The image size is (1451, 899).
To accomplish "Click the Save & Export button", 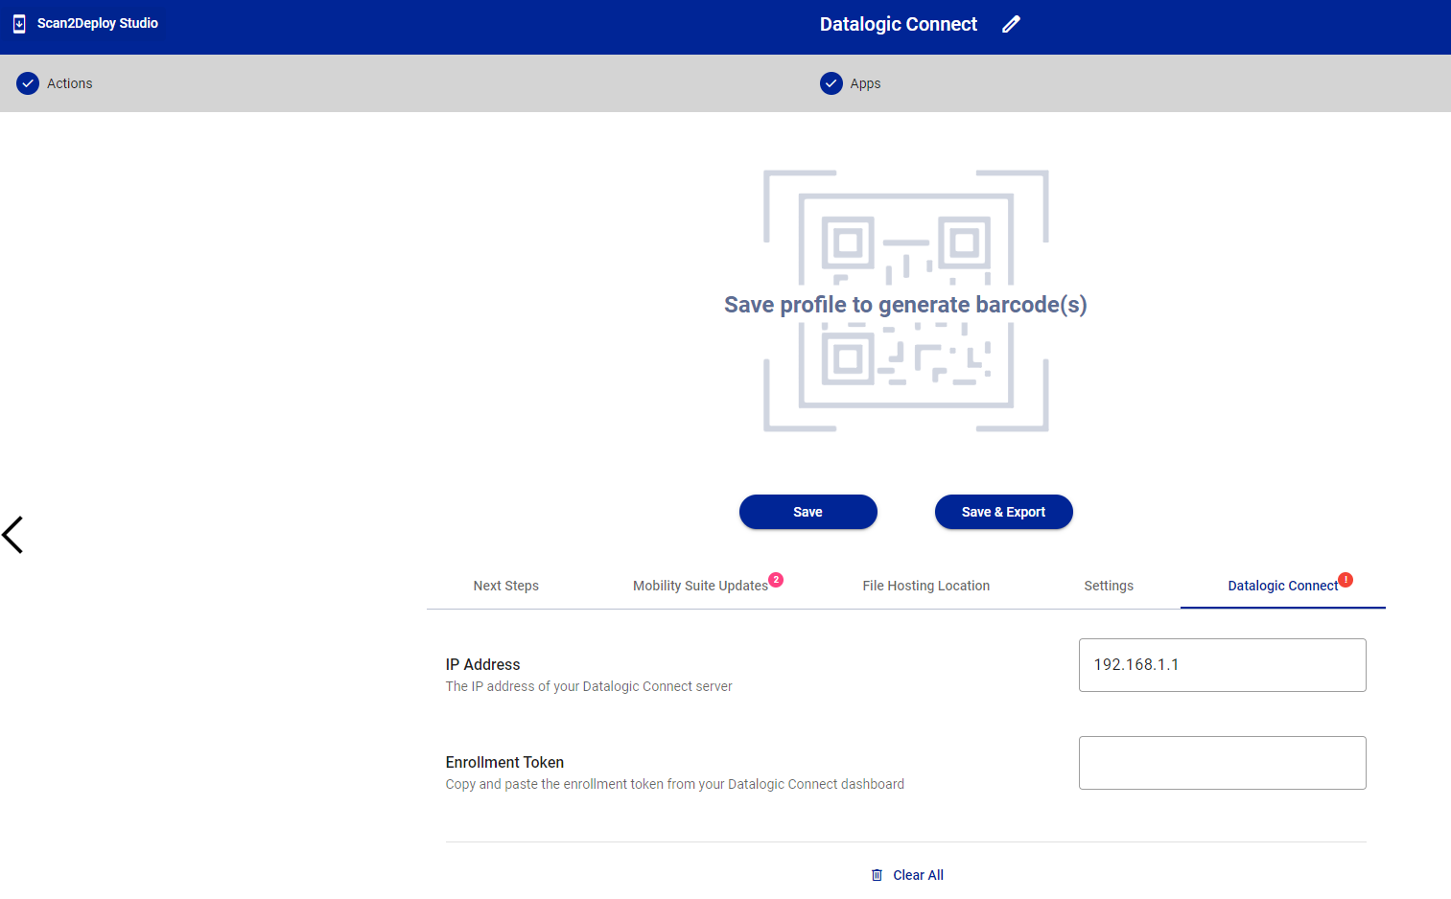I will (x=1003, y=511).
